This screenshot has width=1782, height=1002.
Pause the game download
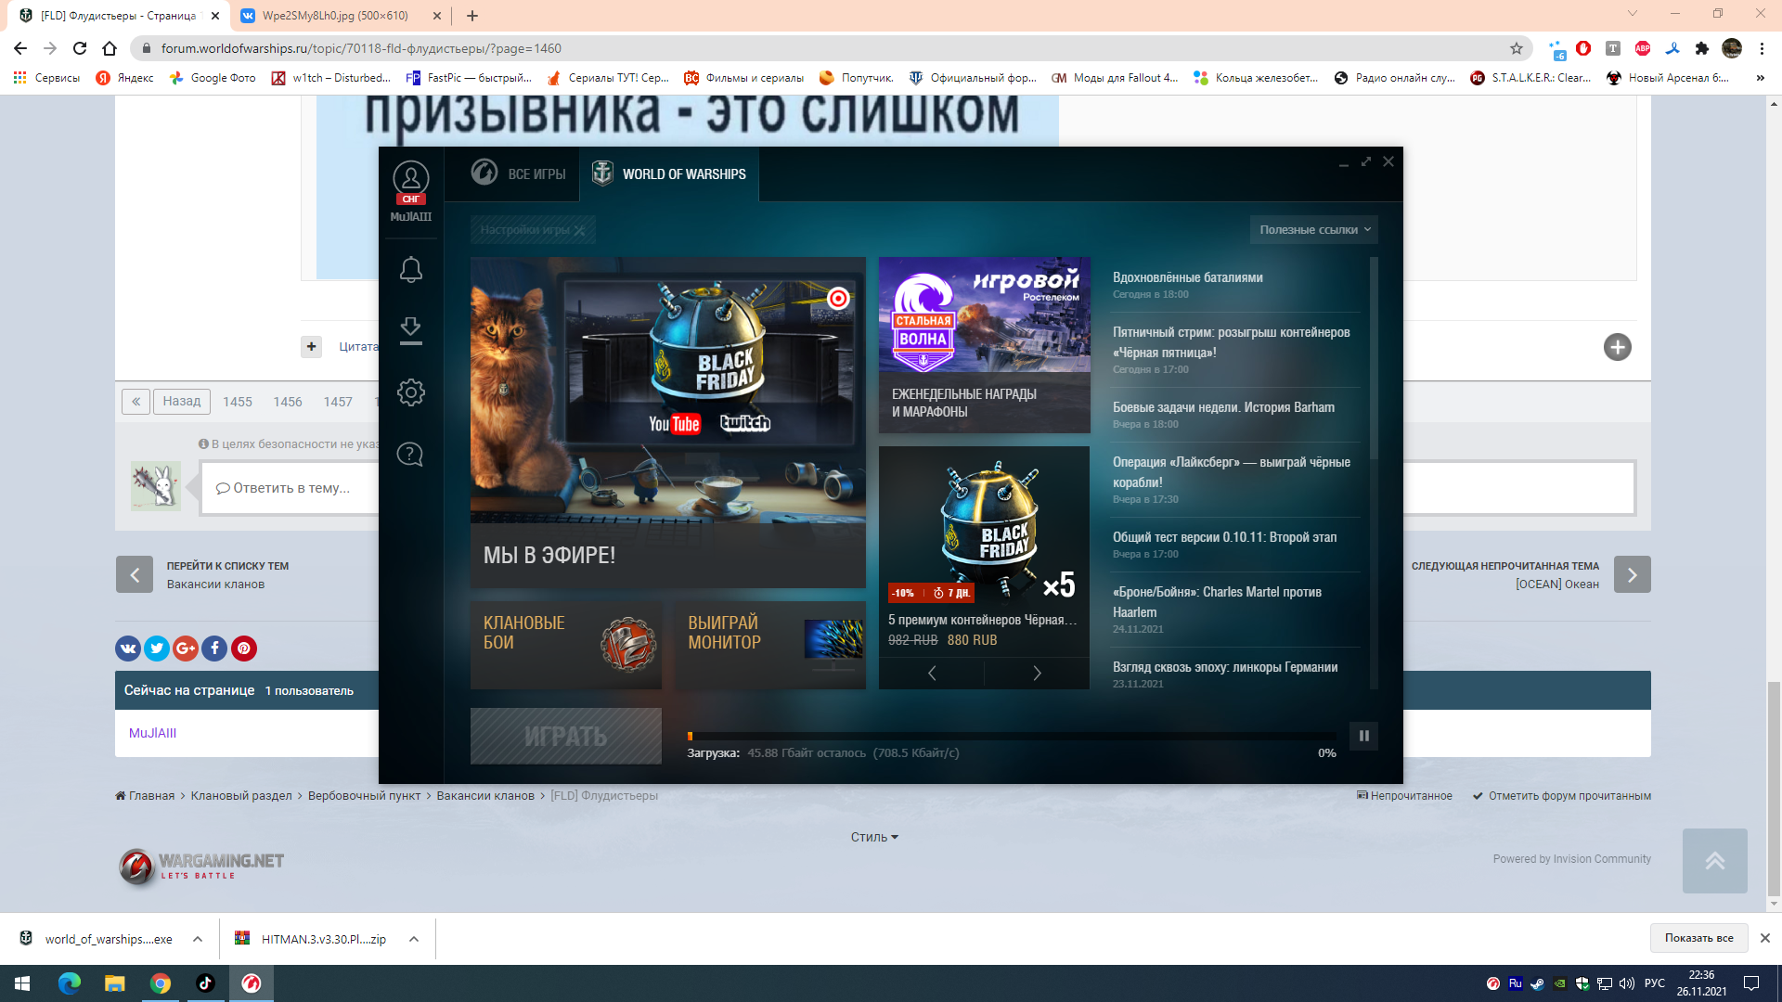[1363, 736]
